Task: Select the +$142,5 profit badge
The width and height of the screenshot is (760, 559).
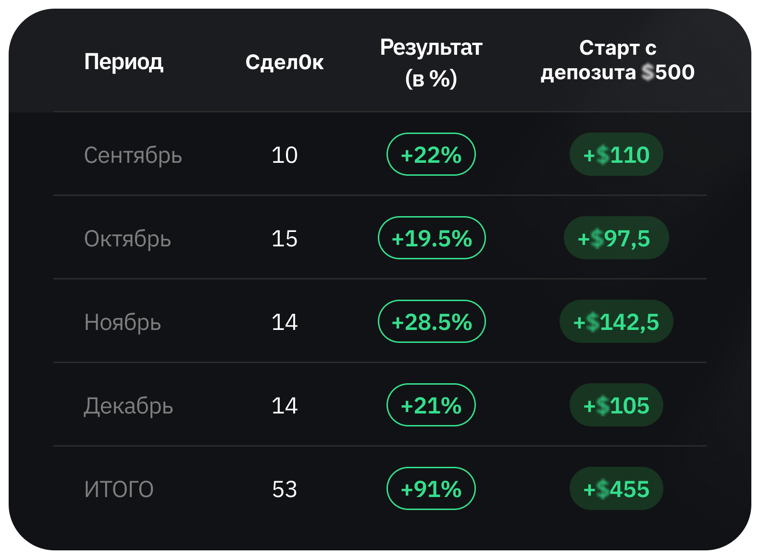Action: coord(616,322)
